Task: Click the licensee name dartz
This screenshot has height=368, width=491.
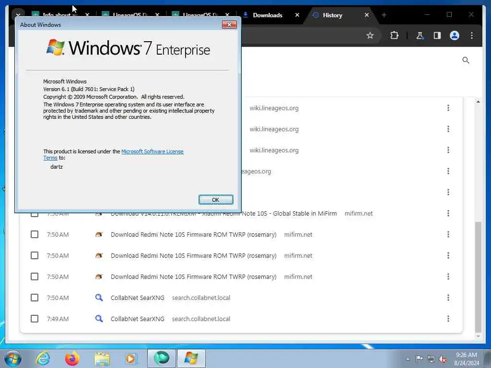Action: click(57, 167)
